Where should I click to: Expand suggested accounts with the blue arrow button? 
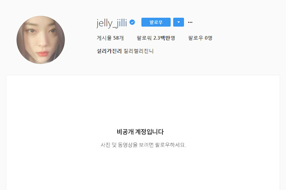179,22
